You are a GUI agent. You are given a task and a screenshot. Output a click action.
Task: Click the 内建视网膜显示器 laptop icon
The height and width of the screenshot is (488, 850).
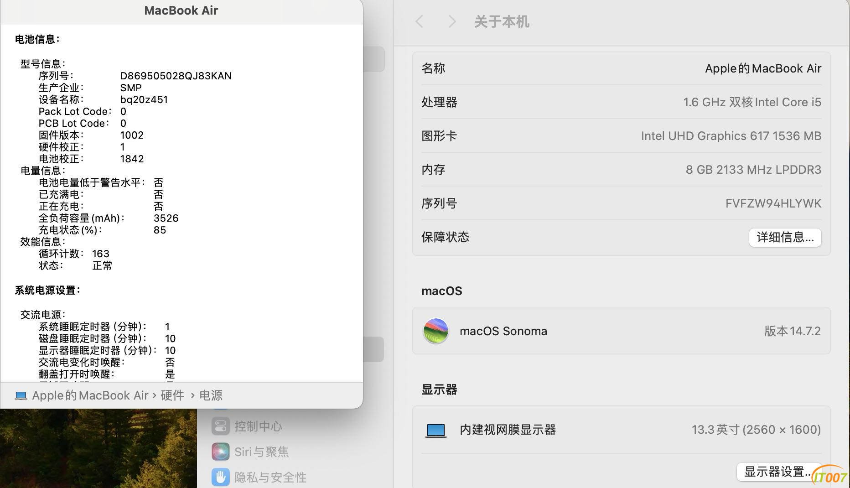435,430
